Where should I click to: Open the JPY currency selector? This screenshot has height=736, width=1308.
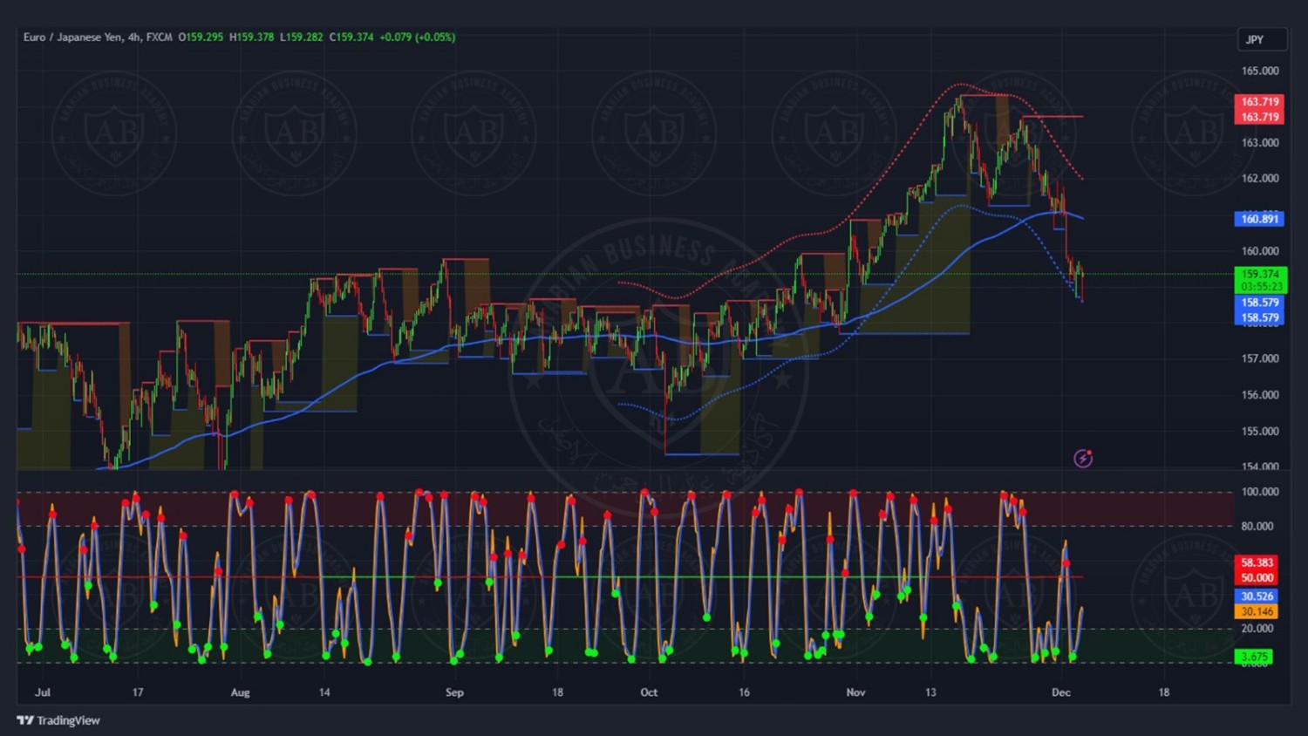[x=1261, y=39]
